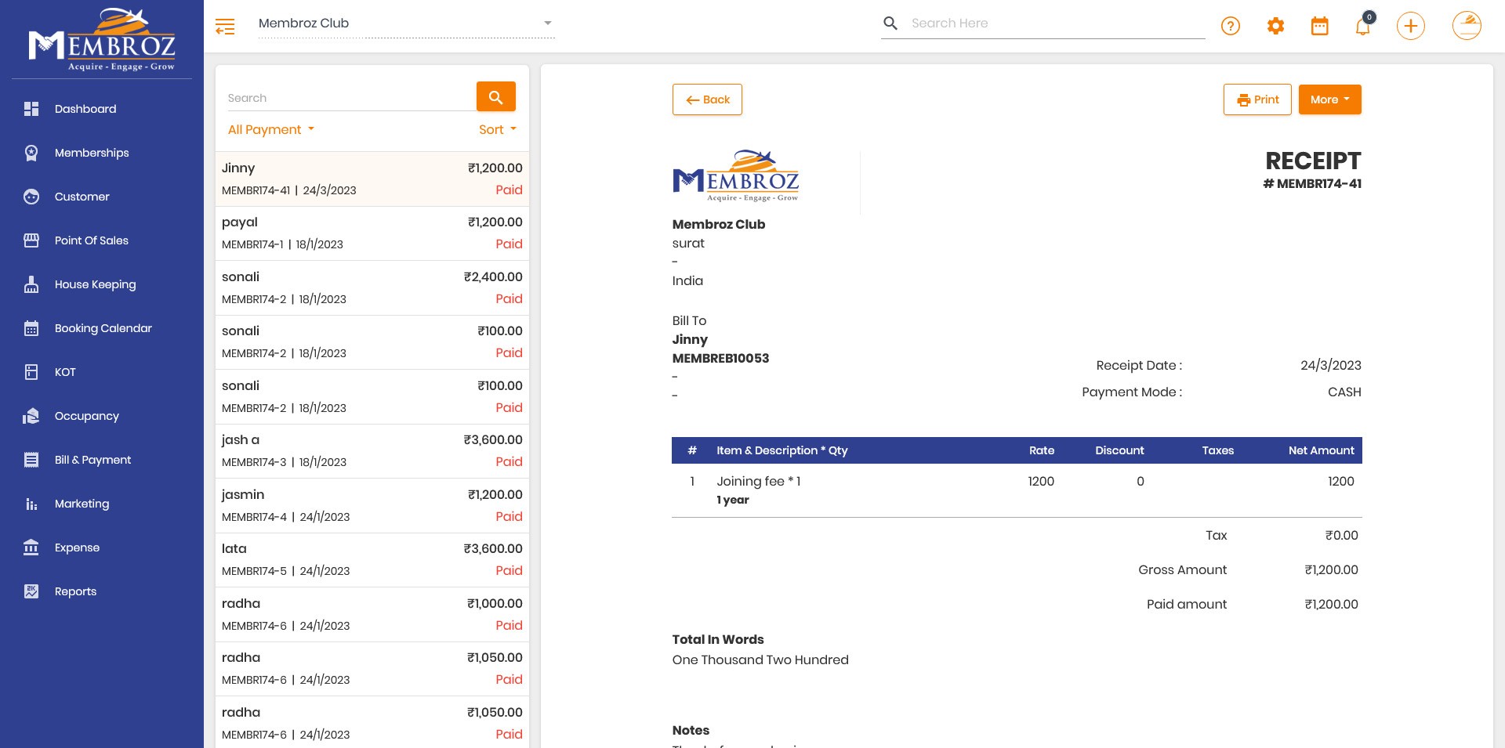
Task: Collapse the sidebar with the menu toggle icon
Action: pyautogui.click(x=225, y=27)
